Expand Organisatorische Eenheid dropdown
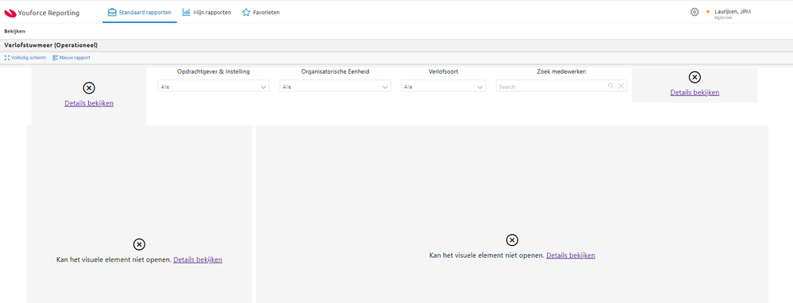This screenshot has width=793, height=303. coord(335,86)
